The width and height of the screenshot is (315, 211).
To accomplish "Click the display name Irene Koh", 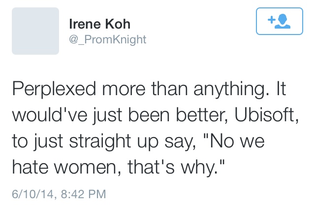I will 99,24.
